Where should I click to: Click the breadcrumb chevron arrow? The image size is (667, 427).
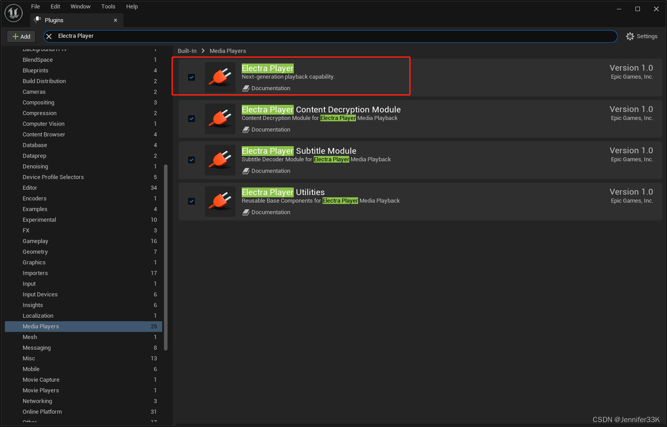[203, 51]
